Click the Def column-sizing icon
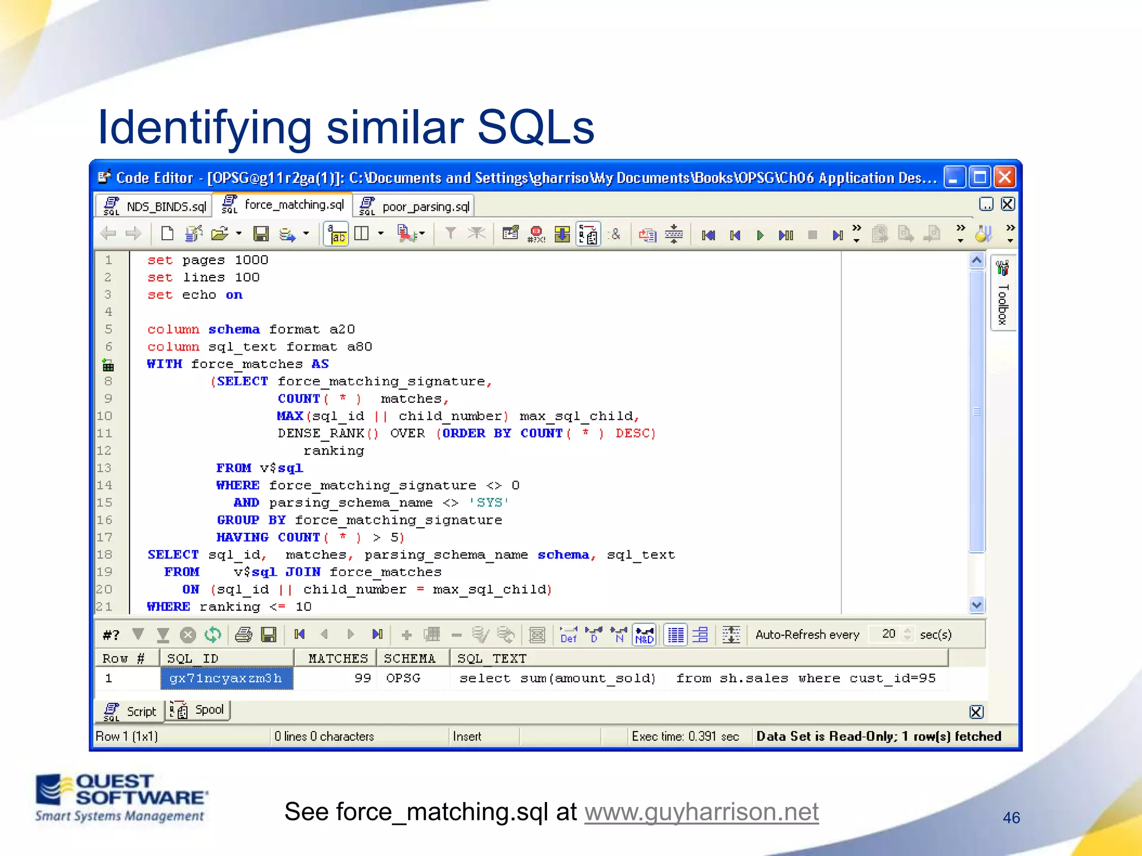Viewport: 1142px width, 856px height. (568, 635)
